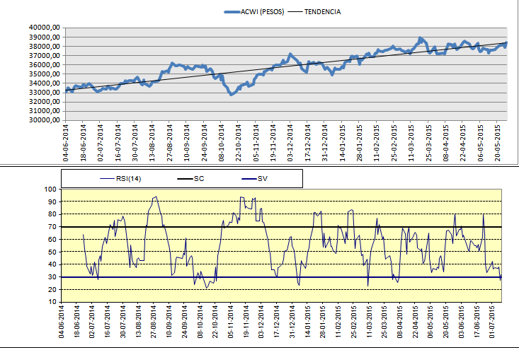Click the blue ACWI legend line swatch
519x350 pixels.
(x=232, y=12)
